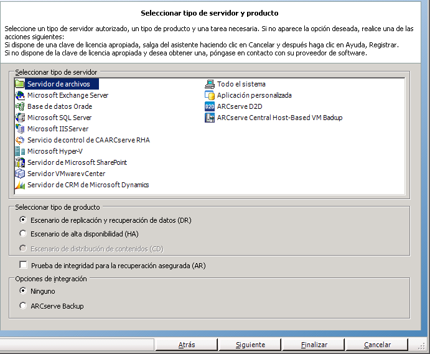Image resolution: width=430 pixels, height=354 pixels.
Task: Click the Siguiente button
Action: point(250,345)
